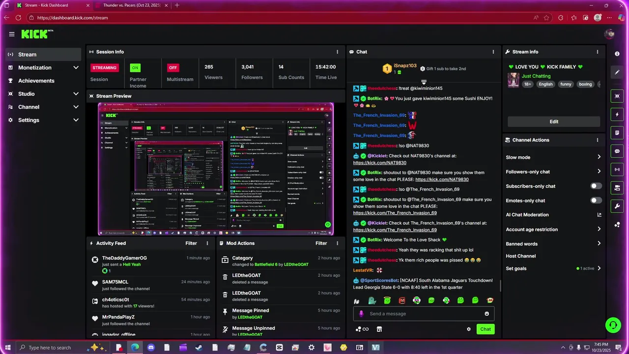The image size is (629, 354).
Task: Click the lightning bolt icon in right sidebar
Action: (x=617, y=115)
